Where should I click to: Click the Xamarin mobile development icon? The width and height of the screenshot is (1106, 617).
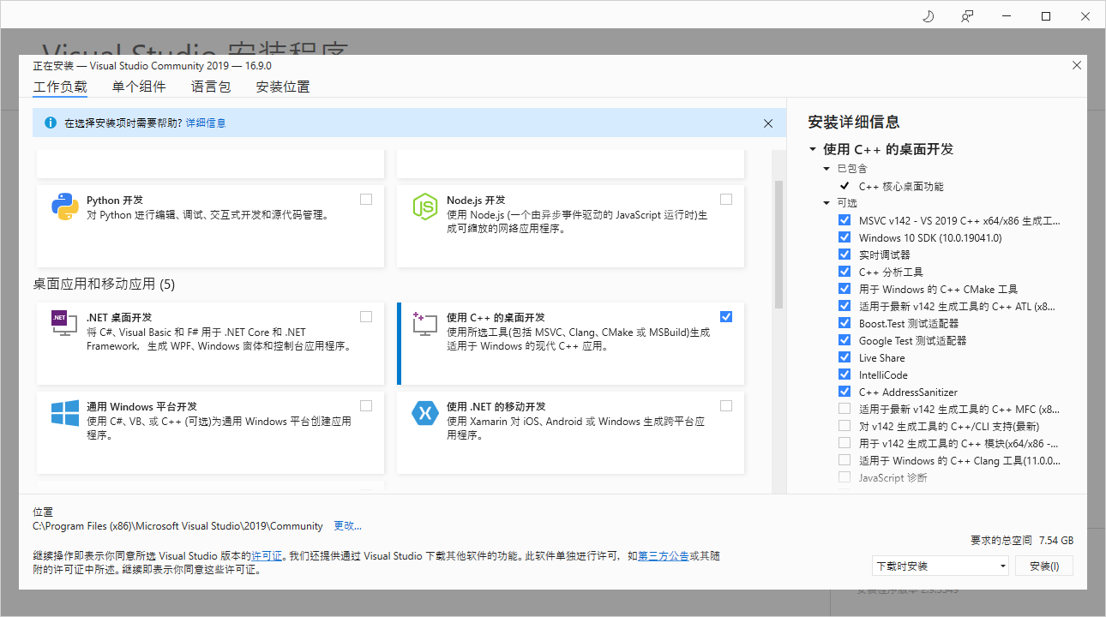coord(425,412)
